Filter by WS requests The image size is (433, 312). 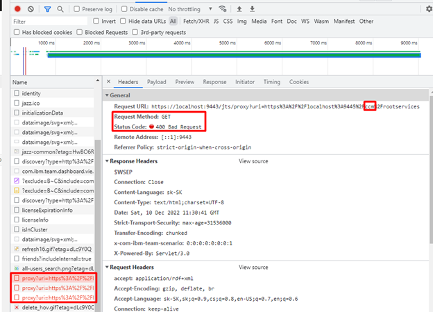click(x=305, y=21)
